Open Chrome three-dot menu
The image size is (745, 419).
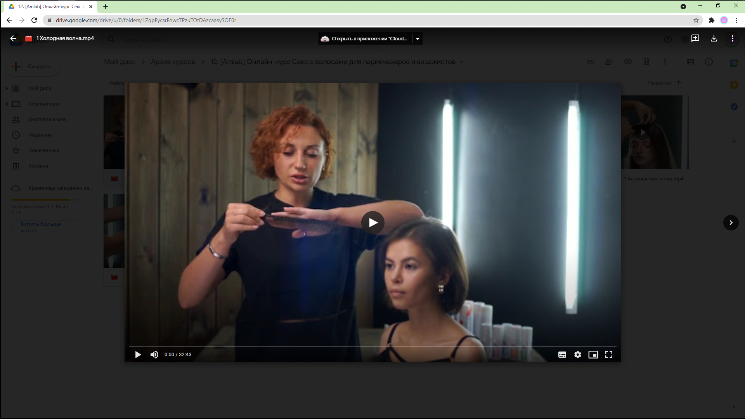tap(736, 20)
